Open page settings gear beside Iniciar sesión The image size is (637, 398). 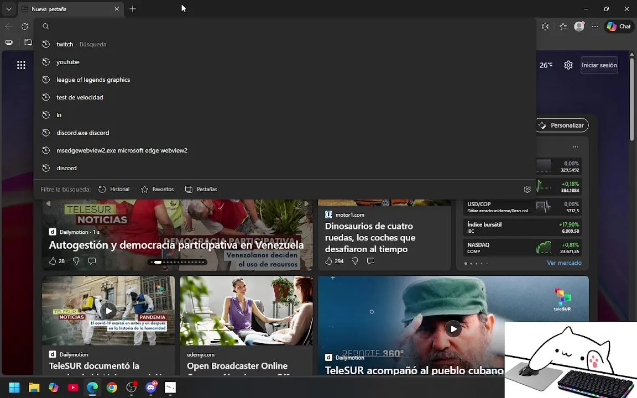point(568,65)
